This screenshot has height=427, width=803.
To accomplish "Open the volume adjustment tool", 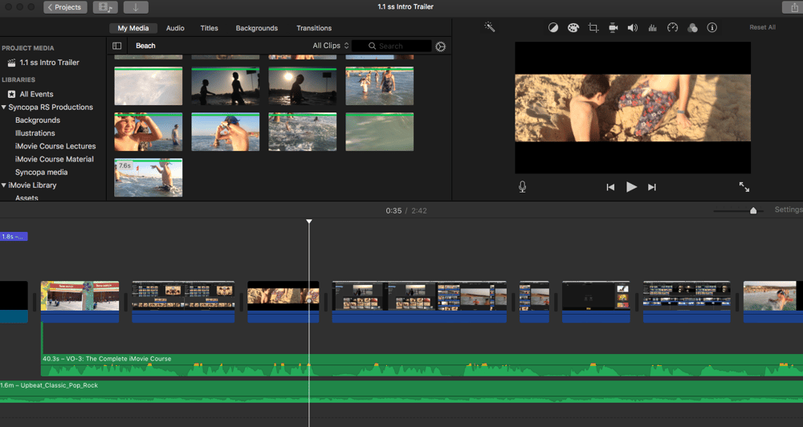I will [x=633, y=27].
